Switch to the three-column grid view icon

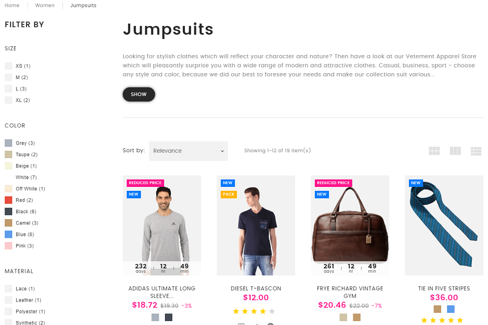tap(455, 151)
